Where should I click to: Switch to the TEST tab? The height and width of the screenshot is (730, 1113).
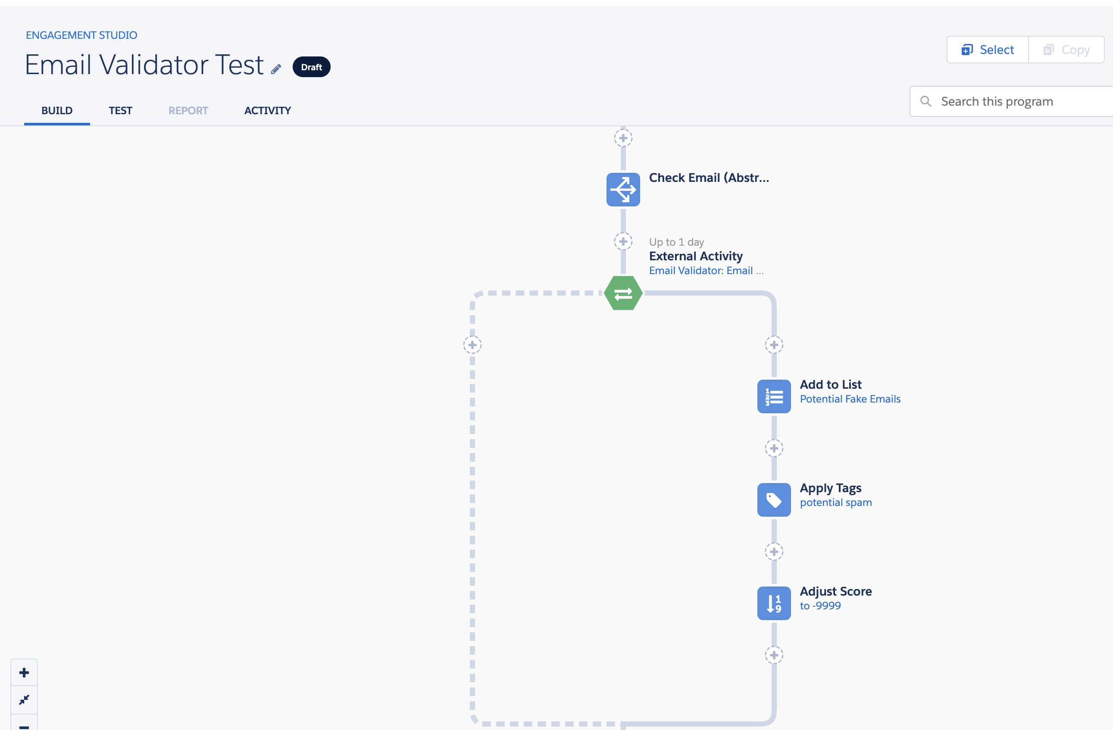coord(120,110)
